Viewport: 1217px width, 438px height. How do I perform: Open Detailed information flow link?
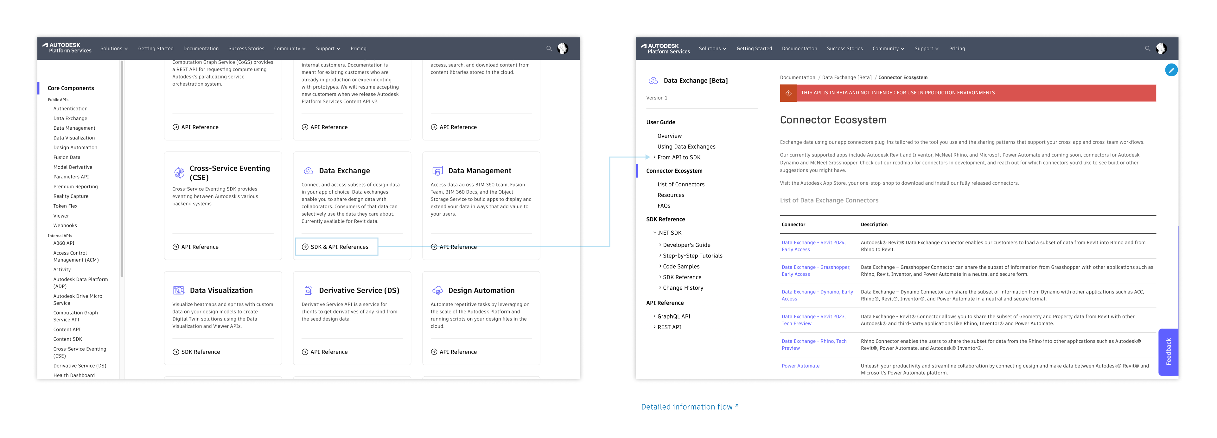pos(689,407)
